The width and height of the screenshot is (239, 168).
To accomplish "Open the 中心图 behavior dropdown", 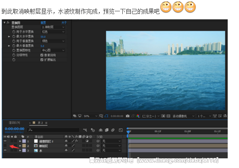I will coord(53,50).
